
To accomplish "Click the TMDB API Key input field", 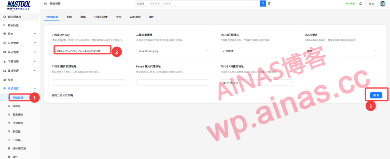I will 89,51.
